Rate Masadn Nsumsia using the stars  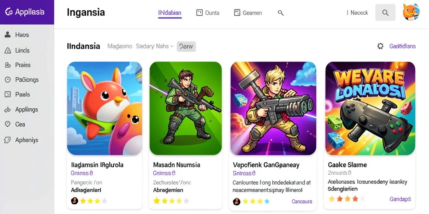pyautogui.click(x=171, y=201)
